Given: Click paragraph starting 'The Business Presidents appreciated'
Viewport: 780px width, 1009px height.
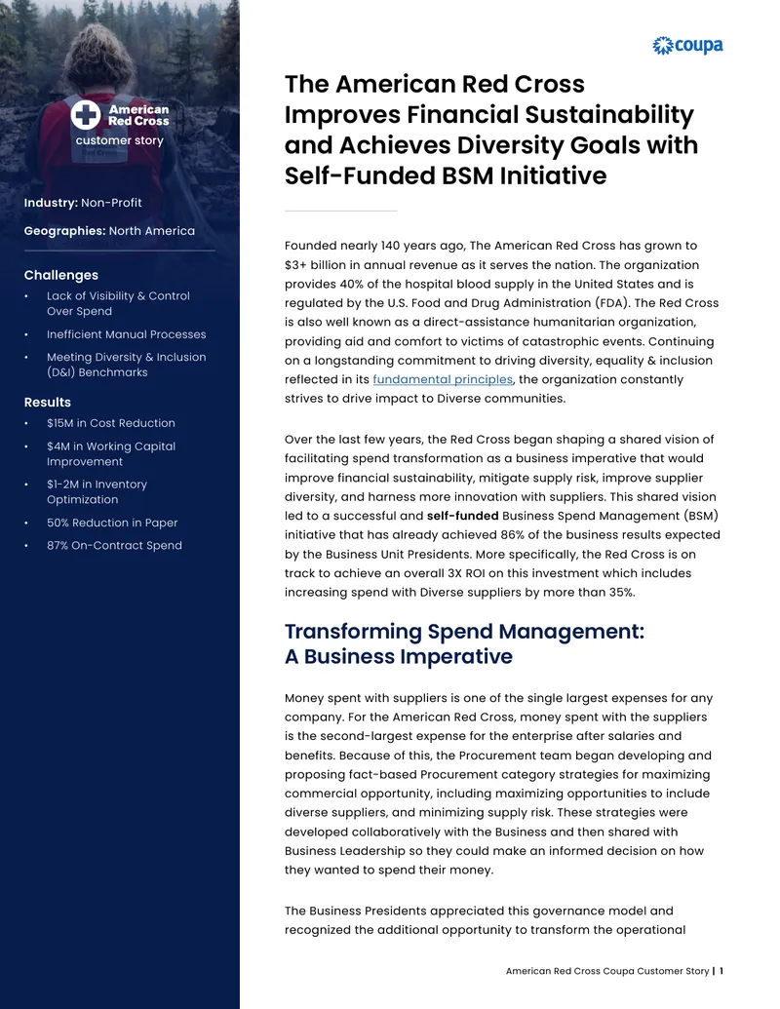Looking at the screenshot, I should 485,920.
